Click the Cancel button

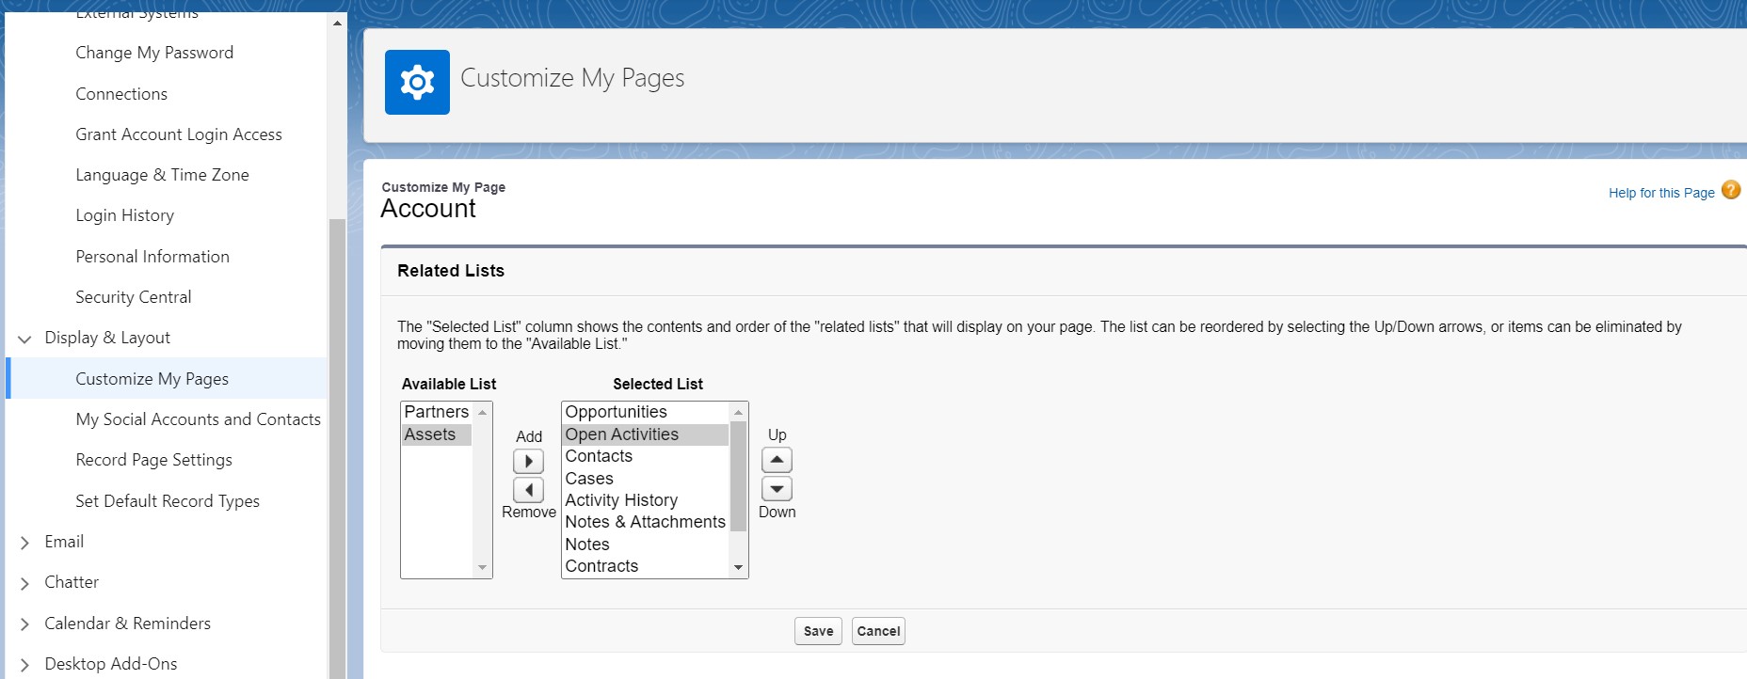click(x=878, y=631)
